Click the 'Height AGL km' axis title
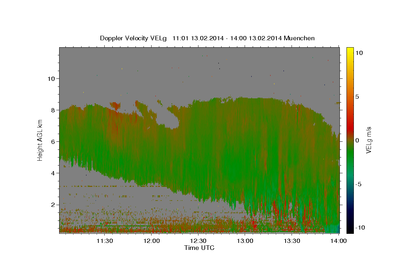 (x=40, y=140)
